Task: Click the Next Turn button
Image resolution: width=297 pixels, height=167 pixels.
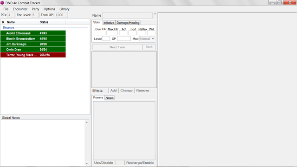Action: pyautogui.click(x=117, y=47)
